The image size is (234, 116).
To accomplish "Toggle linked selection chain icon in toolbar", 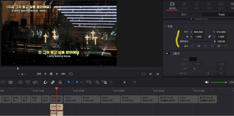I will (x=53, y=82).
